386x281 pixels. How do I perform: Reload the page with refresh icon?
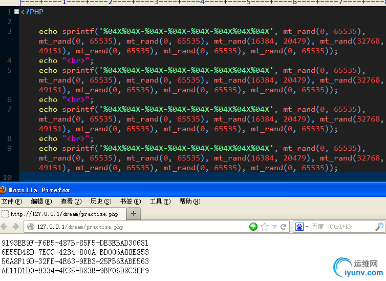283,227
